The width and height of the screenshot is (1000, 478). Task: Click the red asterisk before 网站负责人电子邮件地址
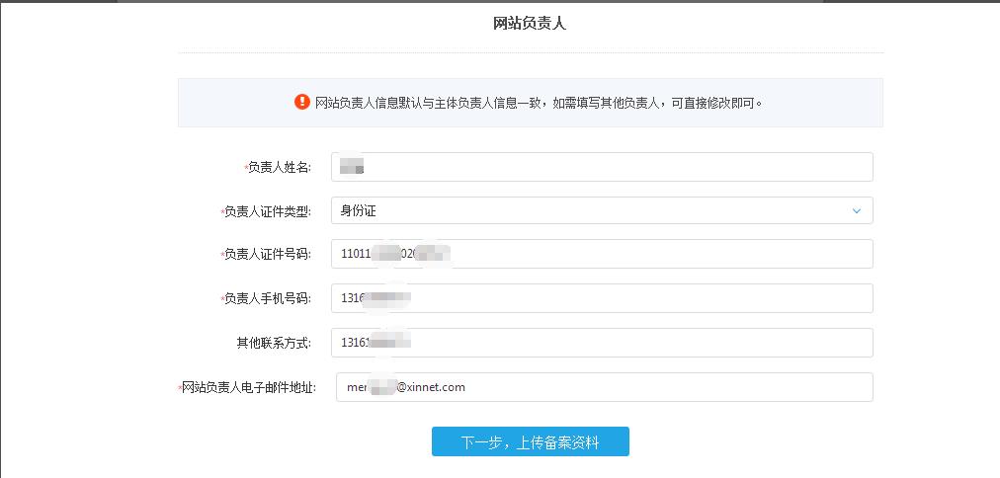[180, 388]
